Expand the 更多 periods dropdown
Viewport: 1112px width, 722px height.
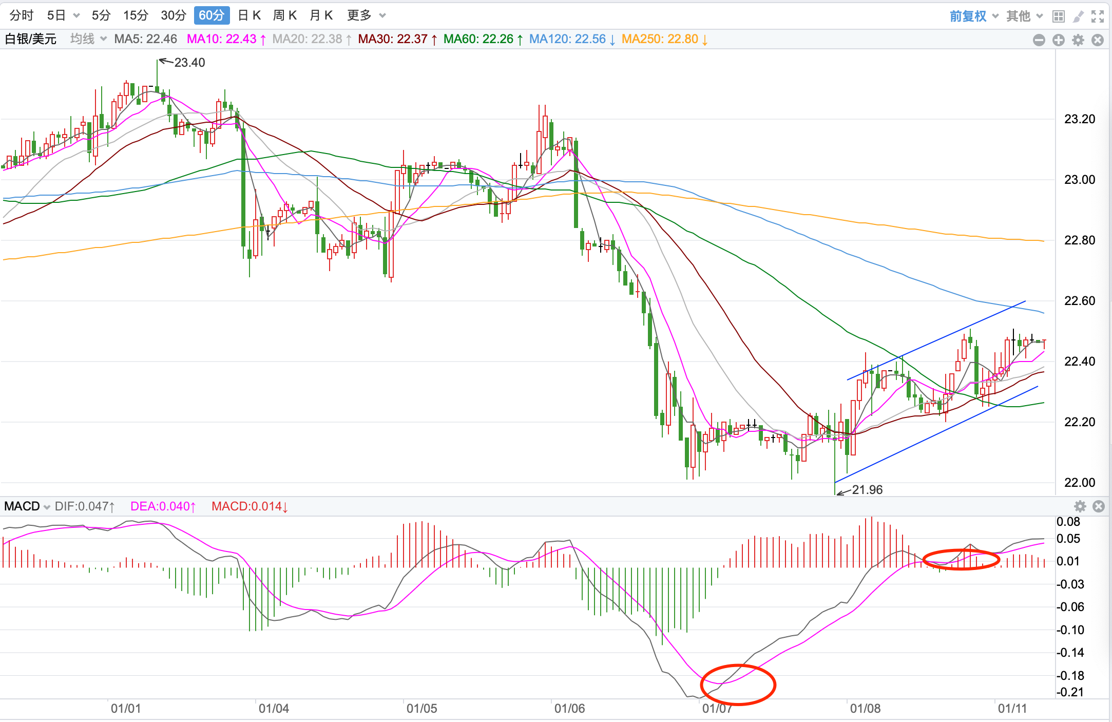pos(366,15)
